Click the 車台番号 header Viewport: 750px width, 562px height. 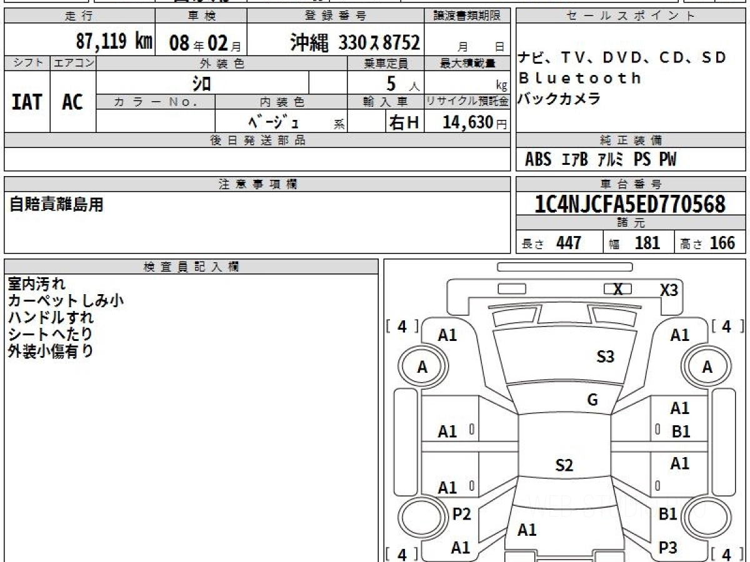click(x=631, y=184)
